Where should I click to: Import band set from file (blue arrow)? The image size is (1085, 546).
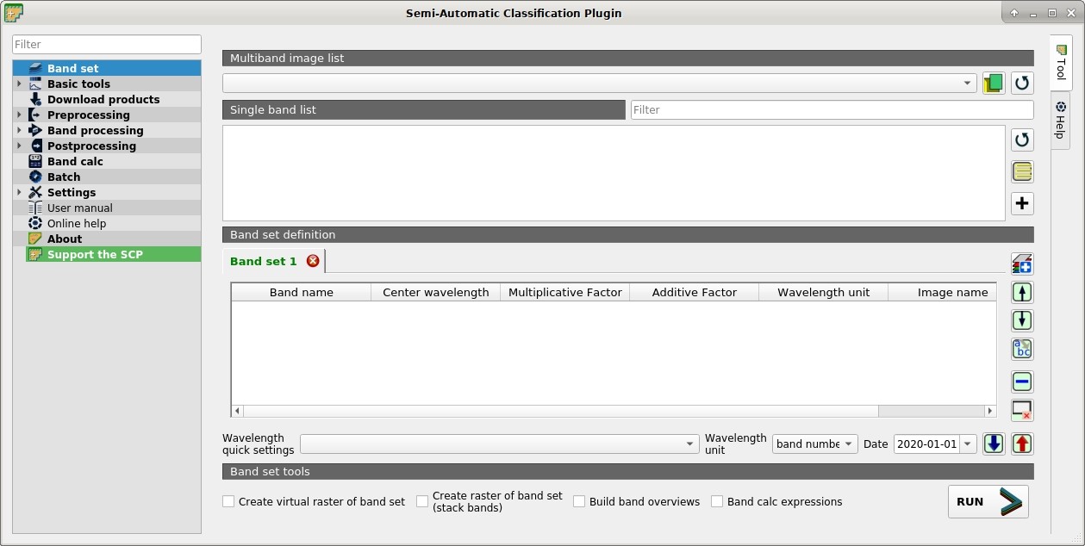(994, 444)
